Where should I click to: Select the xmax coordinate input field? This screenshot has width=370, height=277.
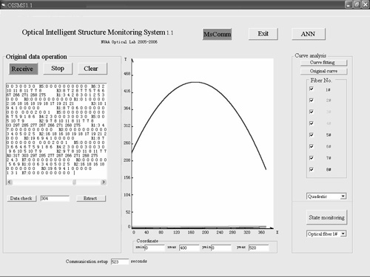click(189, 247)
